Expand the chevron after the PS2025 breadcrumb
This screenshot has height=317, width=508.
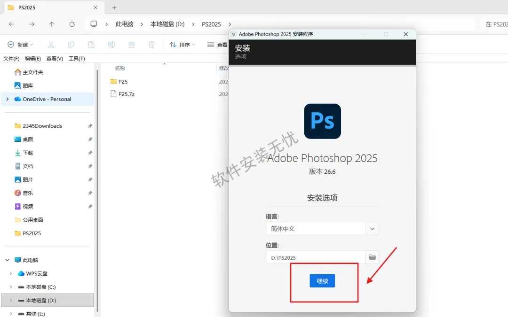click(x=230, y=24)
